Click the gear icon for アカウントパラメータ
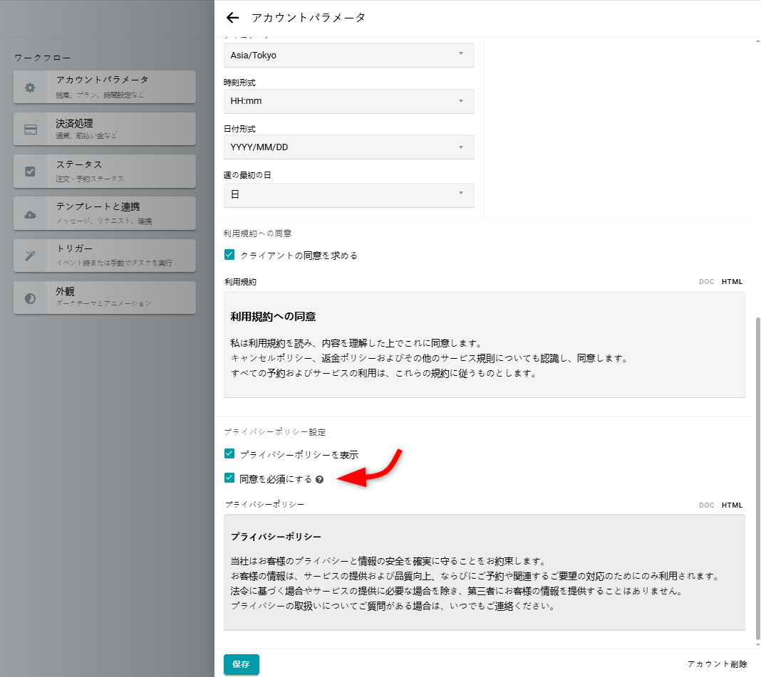The width and height of the screenshot is (761, 677). point(30,88)
